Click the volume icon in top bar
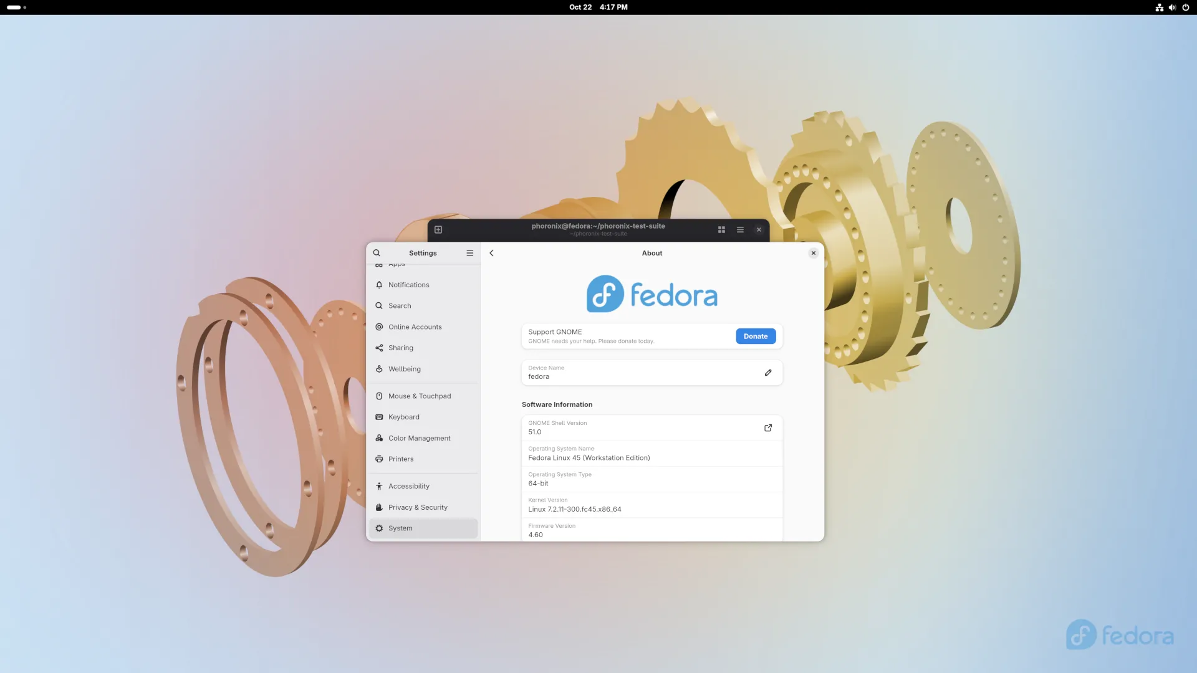The height and width of the screenshot is (673, 1197). (x=1172, y=7)
